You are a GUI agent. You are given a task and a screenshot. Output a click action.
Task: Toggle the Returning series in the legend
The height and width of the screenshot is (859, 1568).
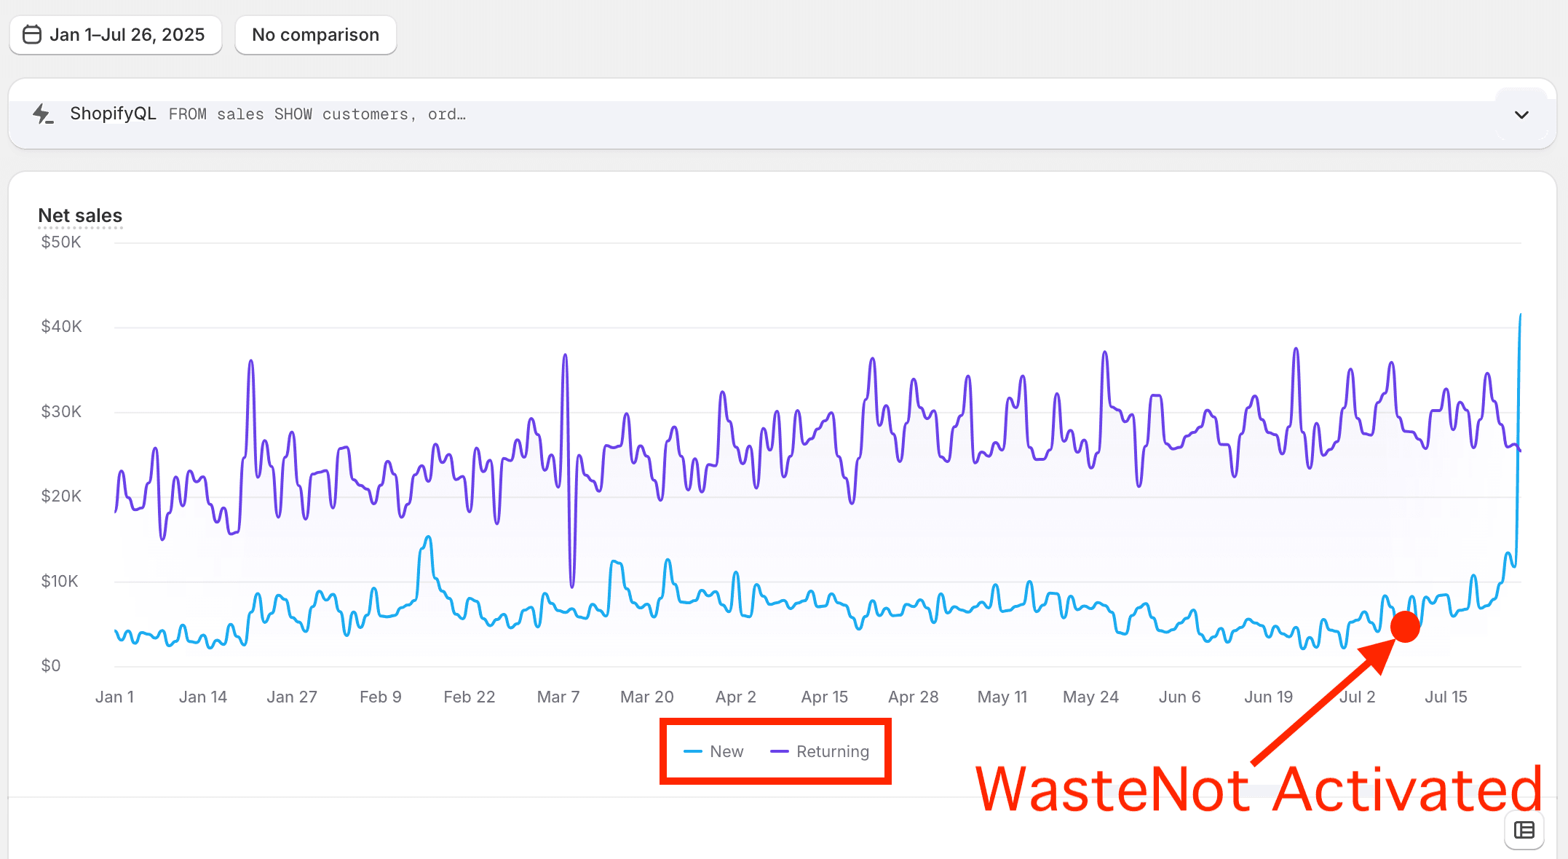(820, 751)
